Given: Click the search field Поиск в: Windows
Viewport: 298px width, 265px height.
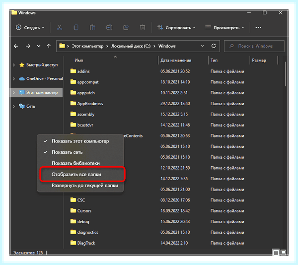Looking at the screenshot, I should click(x=254, y=46).
